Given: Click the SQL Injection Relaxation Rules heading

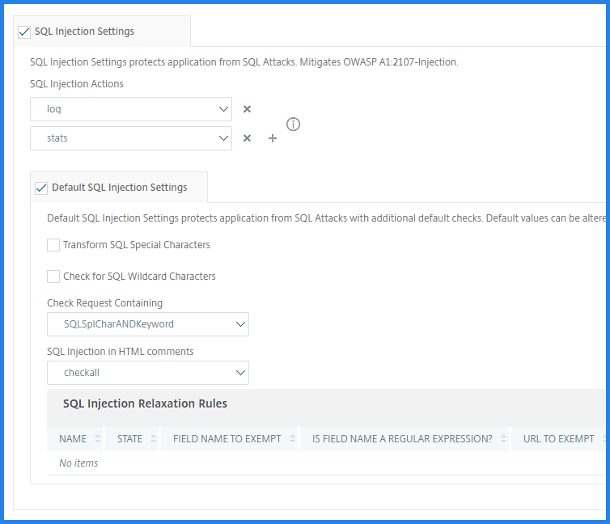Looking at the screenshot, I should tap(145, 404).
